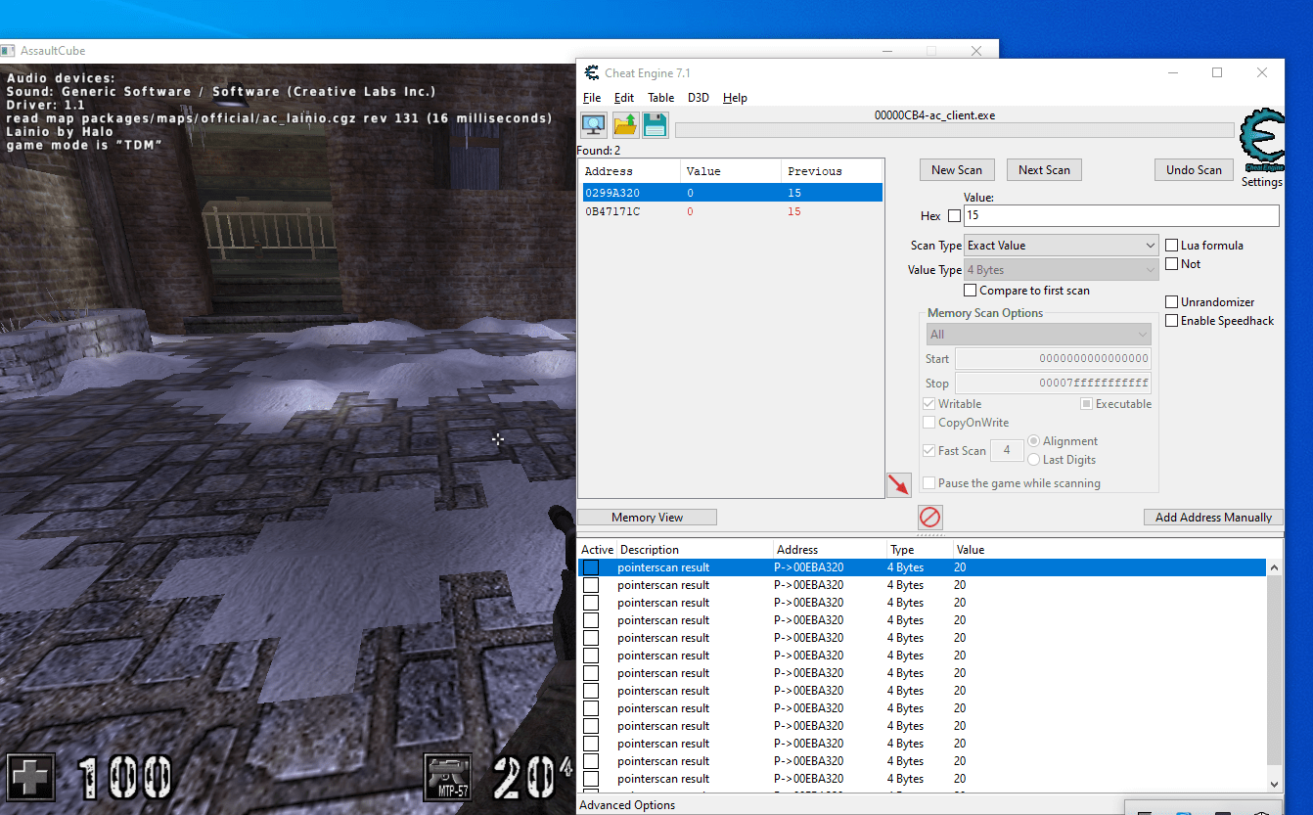Open the Table menu
This screenshot has width=1313, height=815.
(660, 98)
